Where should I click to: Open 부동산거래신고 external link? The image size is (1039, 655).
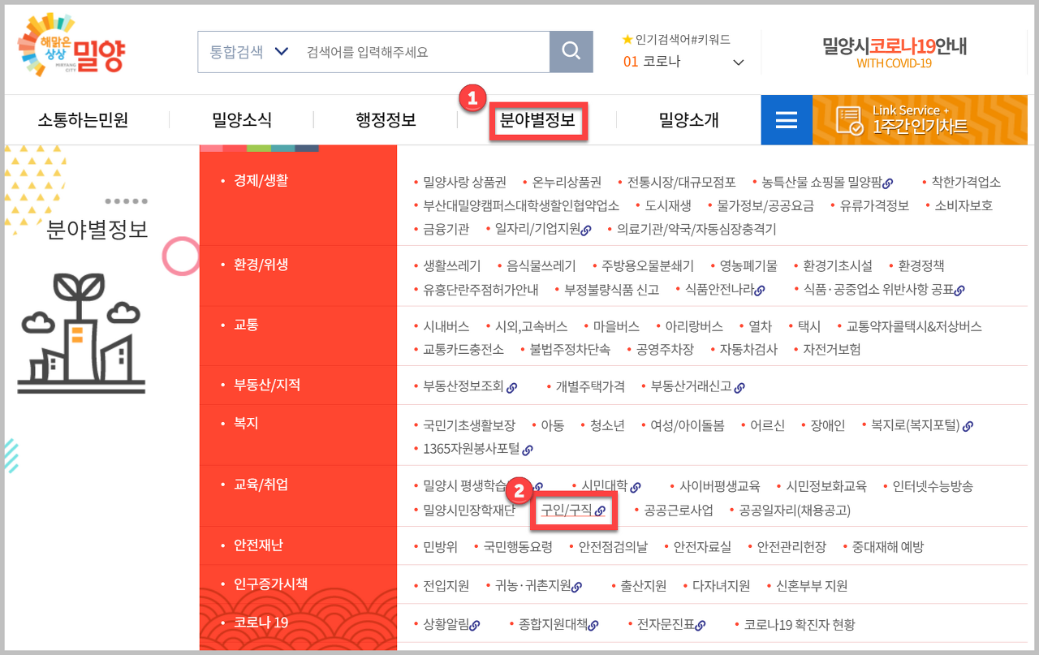698,386
